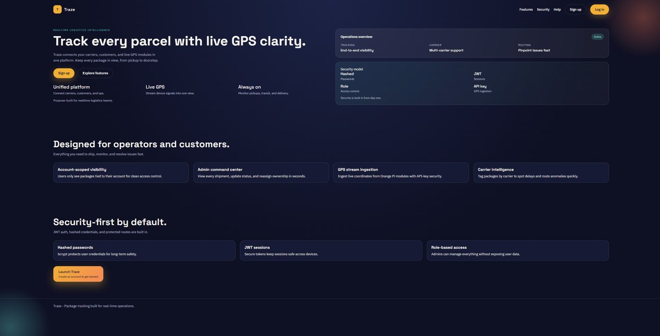Image resolution: width=660 pixels, height=336 pixels.
Task: Click the Pinpoint issues fast text
Action: pos(534,50)
